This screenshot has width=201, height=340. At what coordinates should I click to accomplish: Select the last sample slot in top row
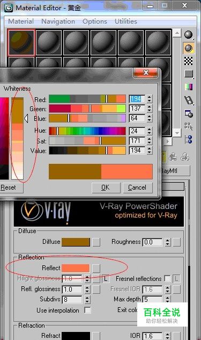[x=158, y=42]
